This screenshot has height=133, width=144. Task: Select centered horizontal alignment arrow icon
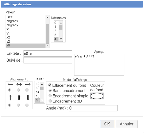tap(19, 85)
